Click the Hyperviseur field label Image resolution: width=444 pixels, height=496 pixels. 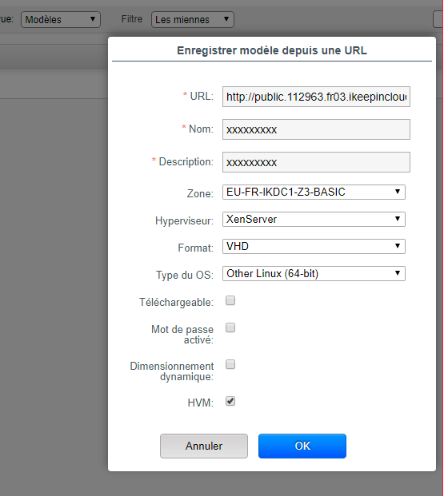point(185,220)
